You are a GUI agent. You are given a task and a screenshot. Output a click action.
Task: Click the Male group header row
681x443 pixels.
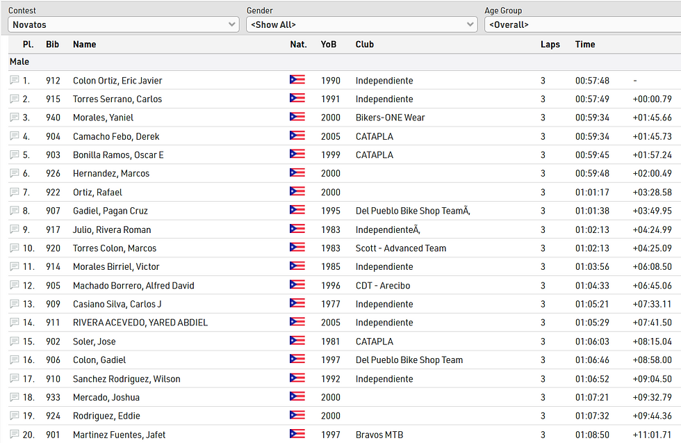click(19, 62)
